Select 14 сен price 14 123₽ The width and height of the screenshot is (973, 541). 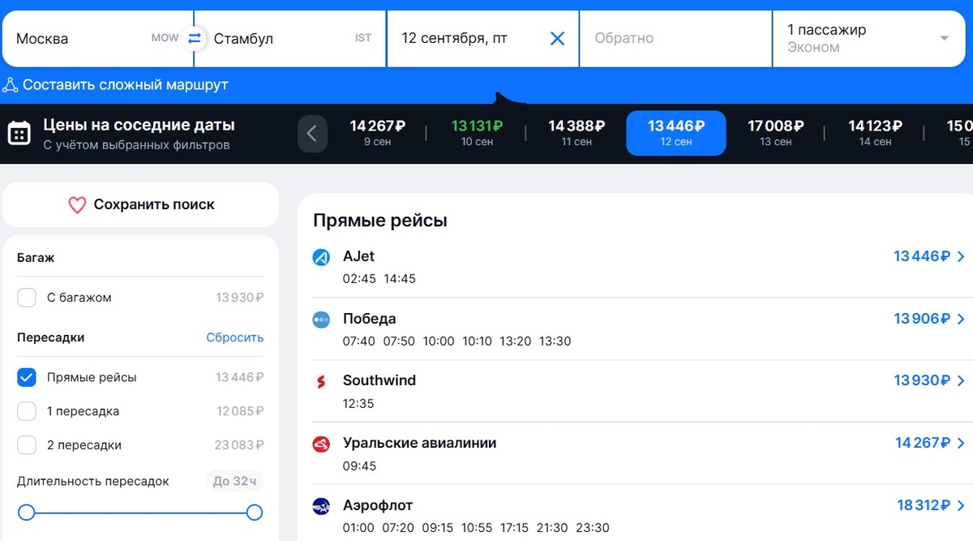[x=876, y=133]
